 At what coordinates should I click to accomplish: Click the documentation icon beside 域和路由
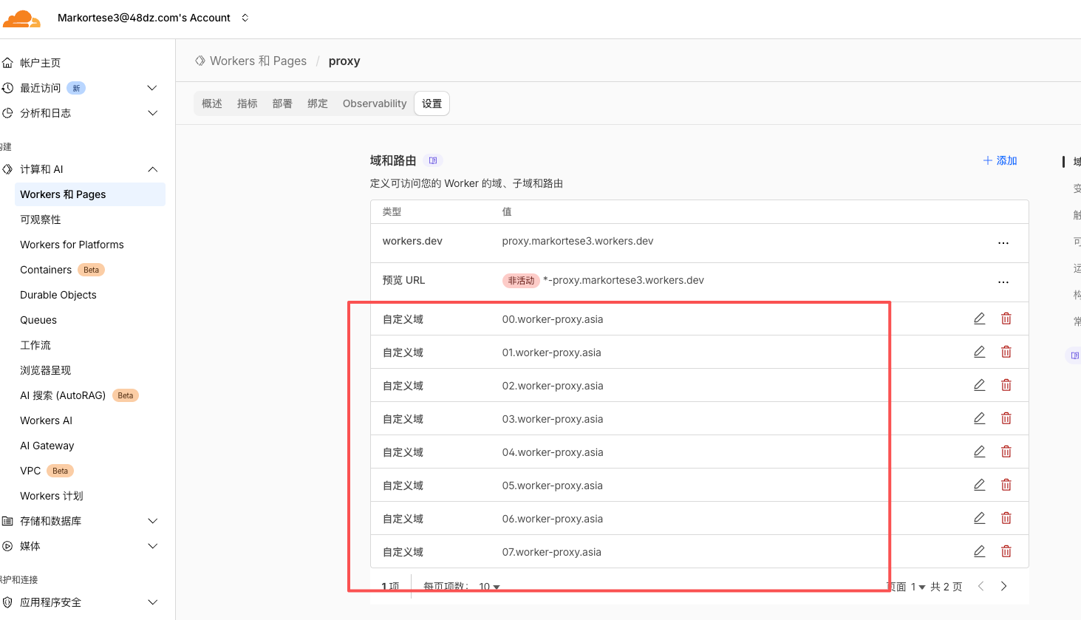pos(433,160)
